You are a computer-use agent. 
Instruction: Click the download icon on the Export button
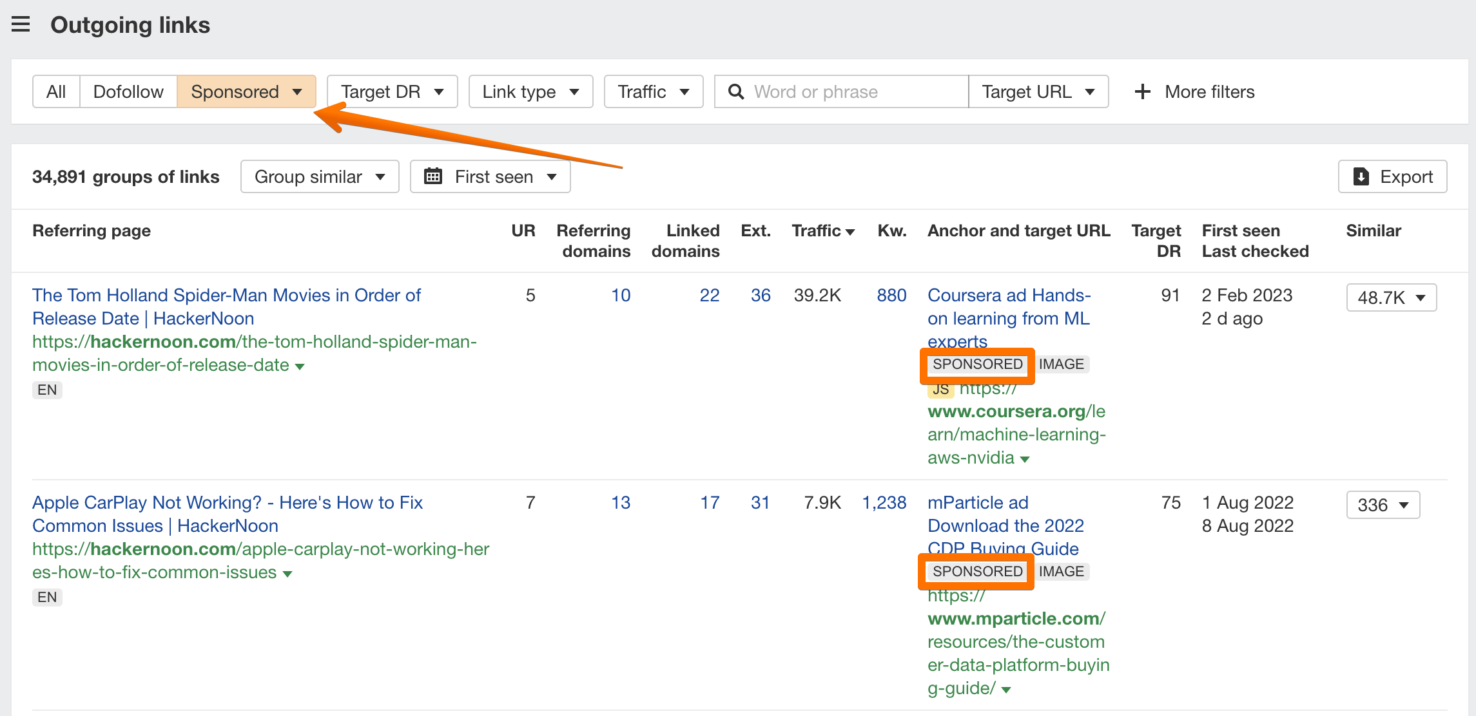1360,176
